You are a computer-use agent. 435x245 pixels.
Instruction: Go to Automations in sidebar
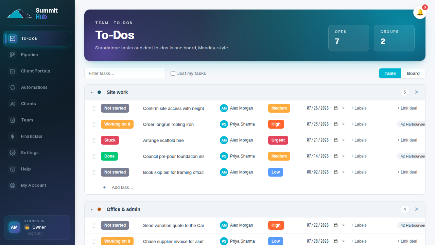click(37, 87)
